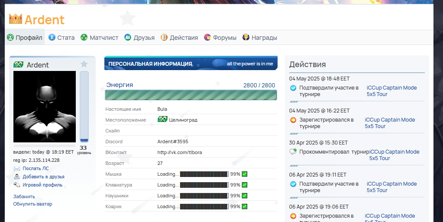Image resolution: width=443 pixels, height=222 pixels.
Task: Open the Игровой профиль link
Action: tap(42, 185)
